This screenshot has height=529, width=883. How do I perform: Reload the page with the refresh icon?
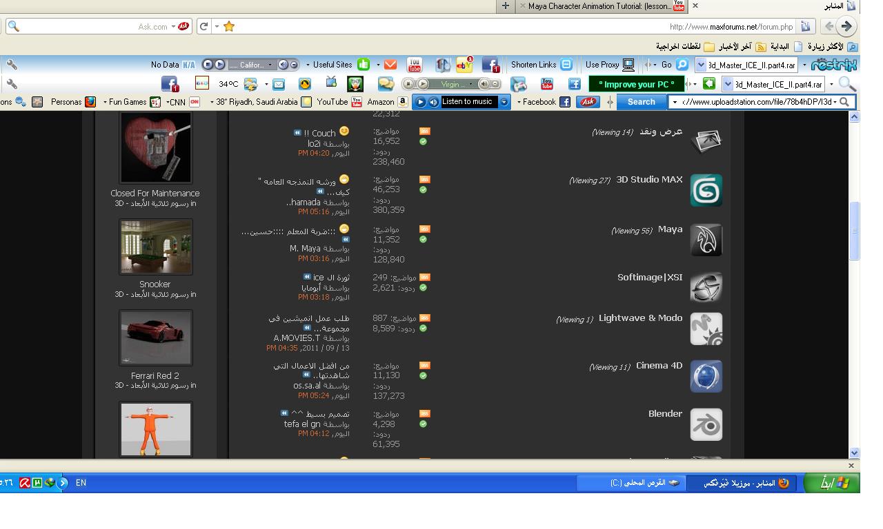[x=204, y=26]
